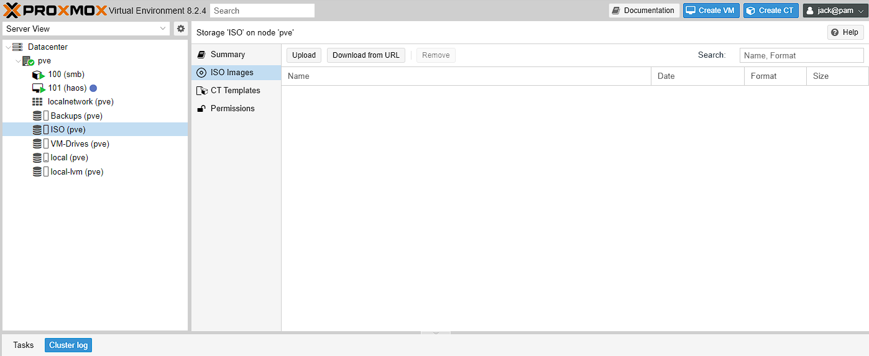
Task: Click the pve node icon
Action: coord(28,61)
